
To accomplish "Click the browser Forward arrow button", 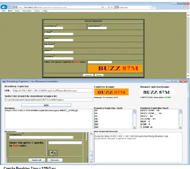I will tap(10, 7).
